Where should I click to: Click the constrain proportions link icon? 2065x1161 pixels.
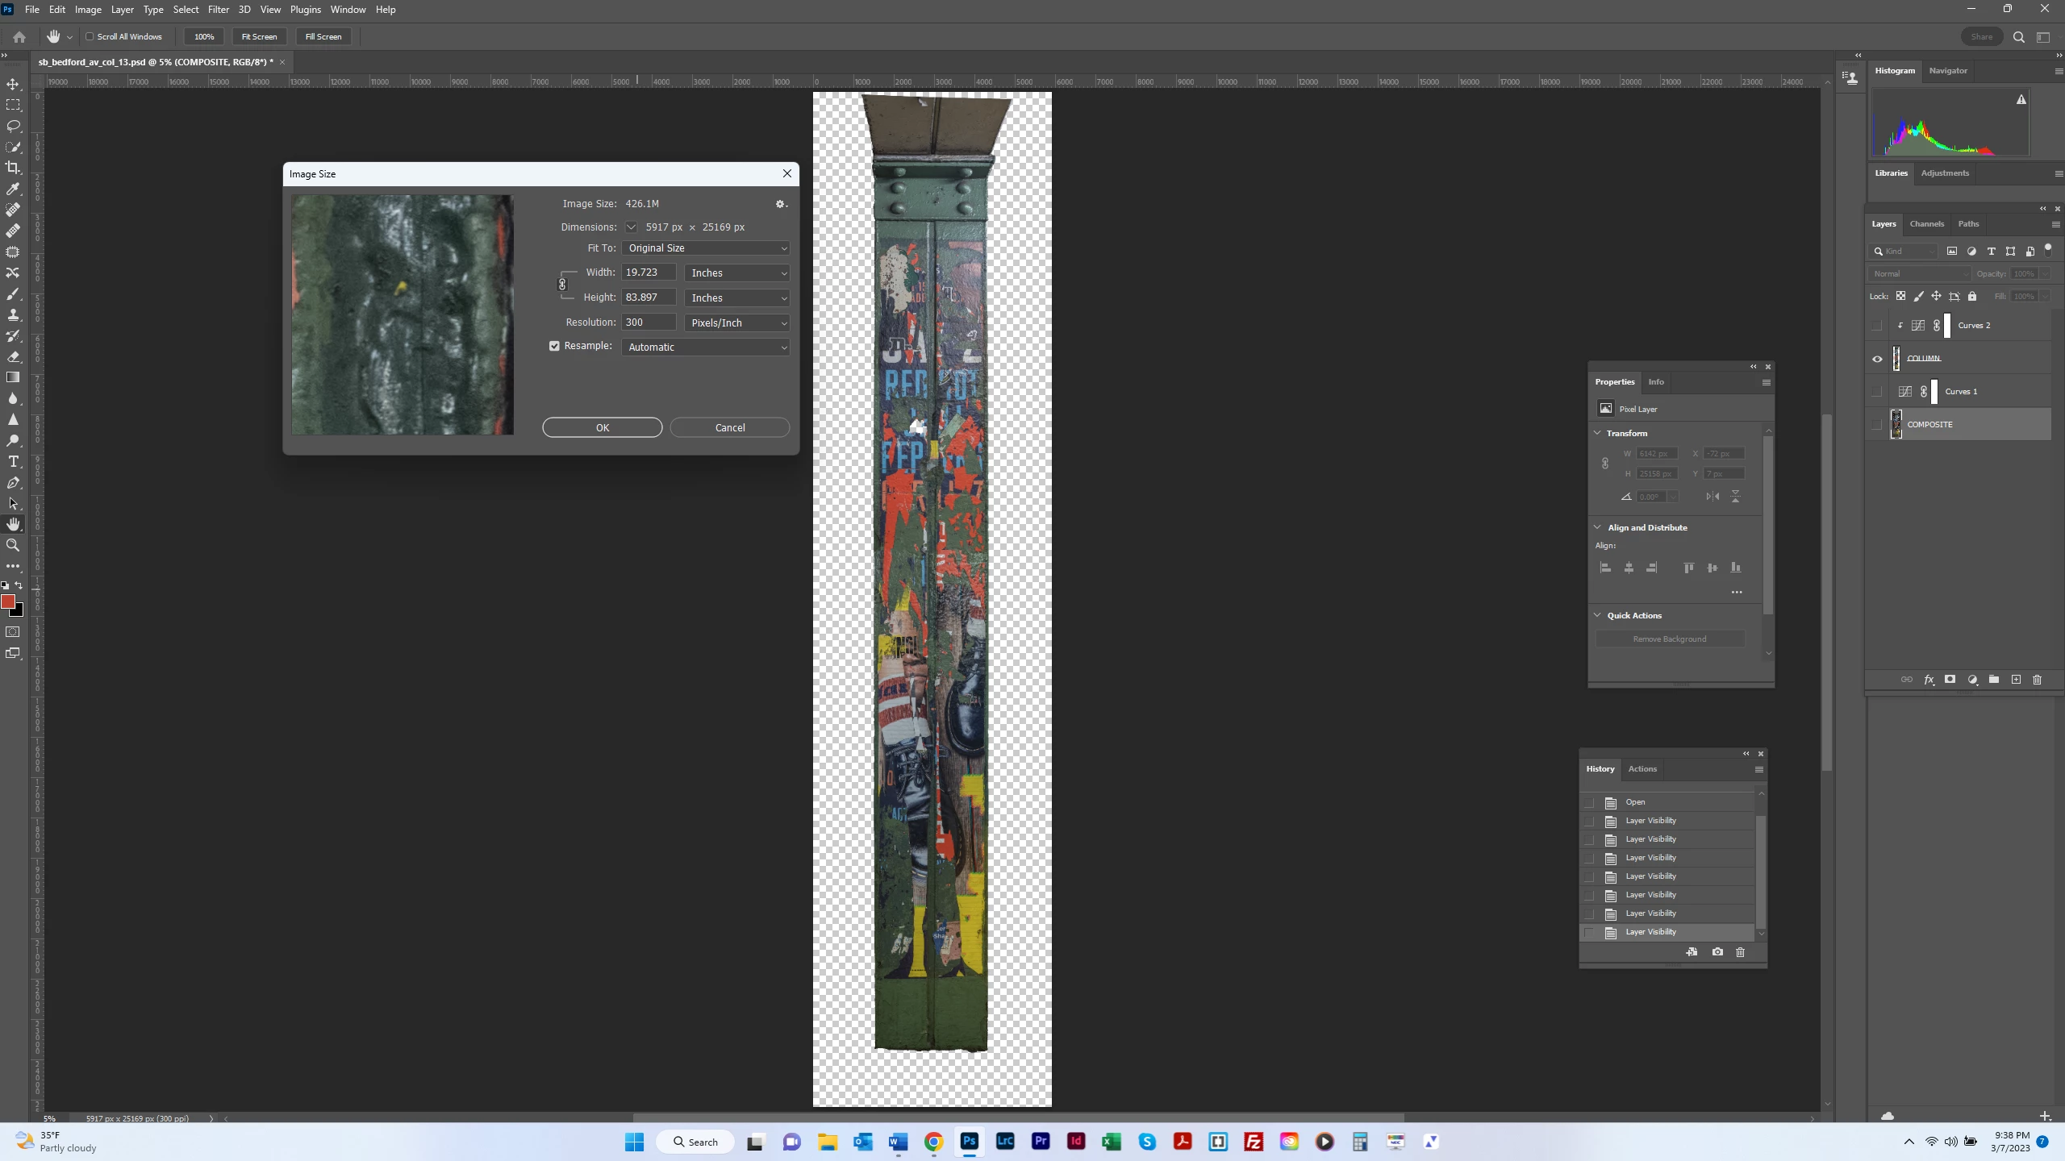point(562,285)
